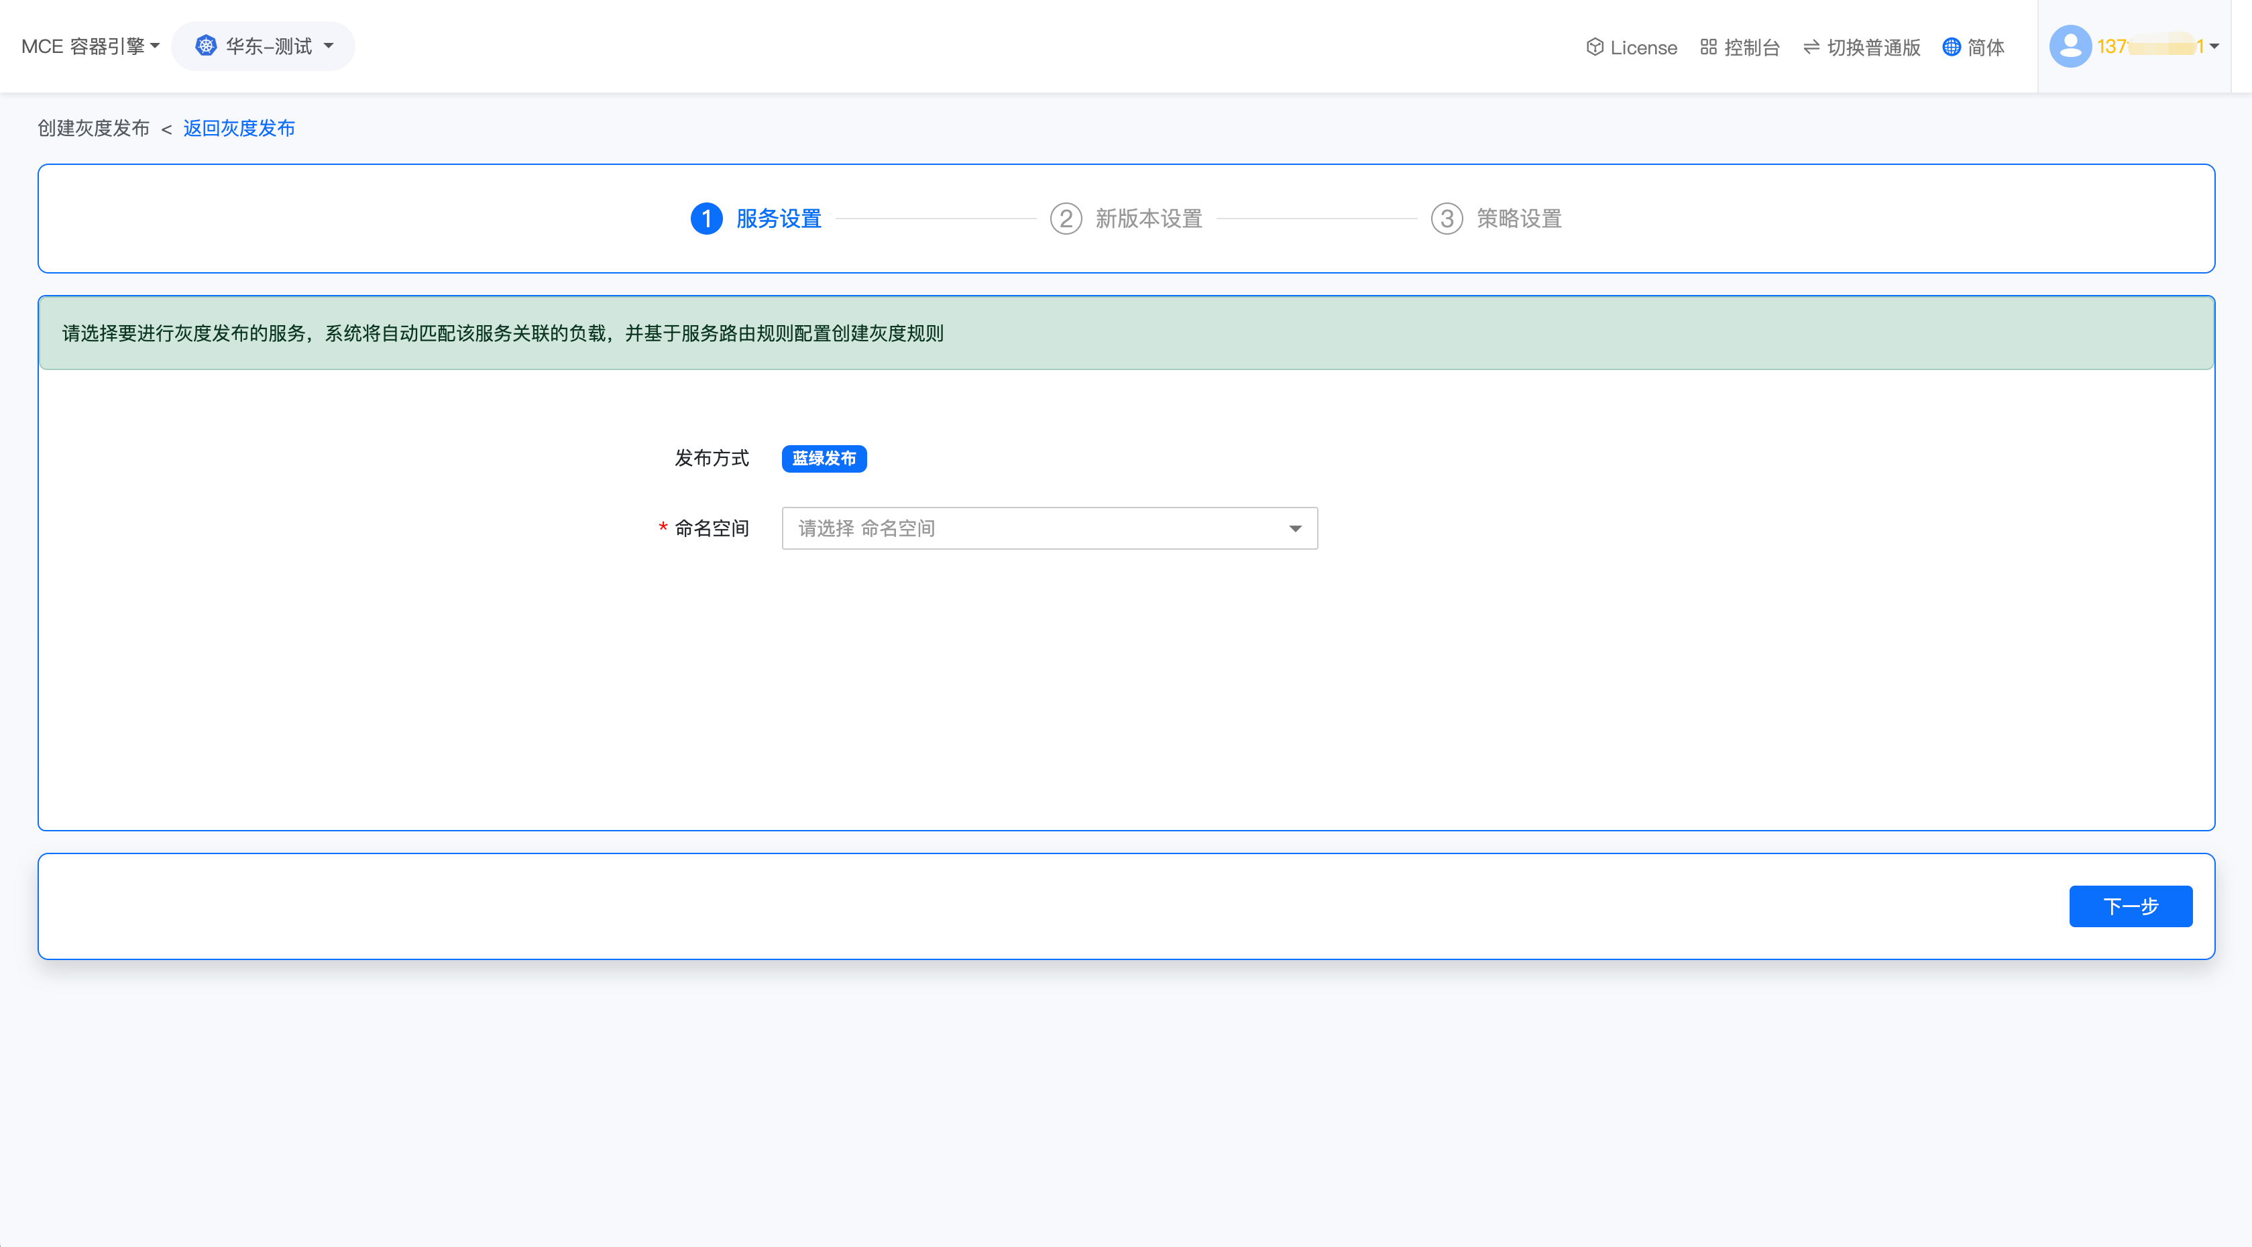
Task: Click step 3 circle number icon
Action: click(x=1447, y=219)
